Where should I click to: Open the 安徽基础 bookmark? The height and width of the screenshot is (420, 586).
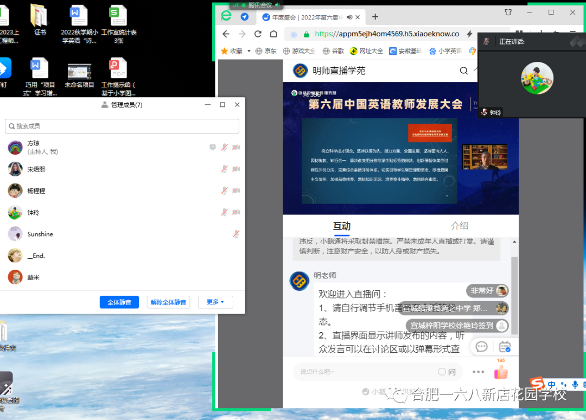pos(405,51)
